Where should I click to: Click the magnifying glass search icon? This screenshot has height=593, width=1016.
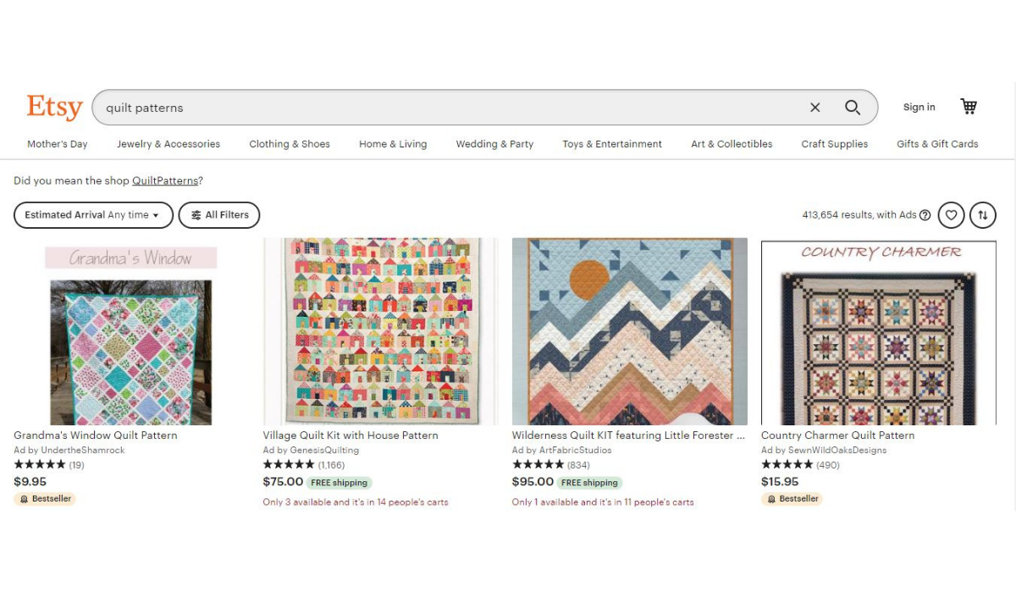pyautogui.click(x=853, y=108)
